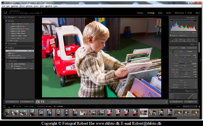Click the Auto tone button
This screenshot has width=203, height=126.
point(191,61)
